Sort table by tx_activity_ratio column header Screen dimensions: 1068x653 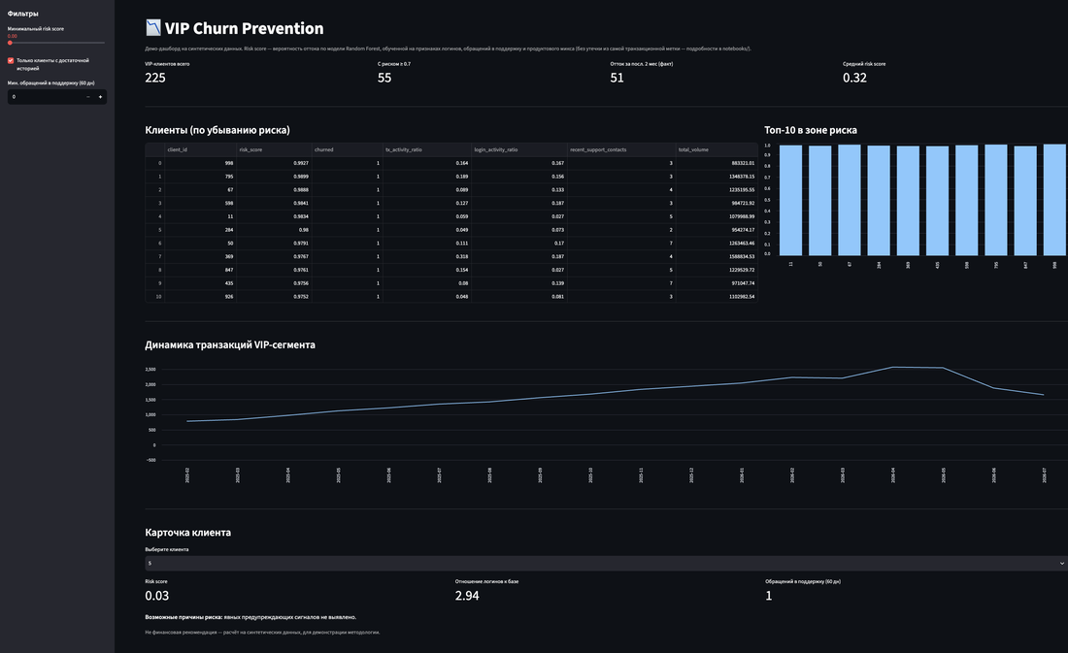427,149
